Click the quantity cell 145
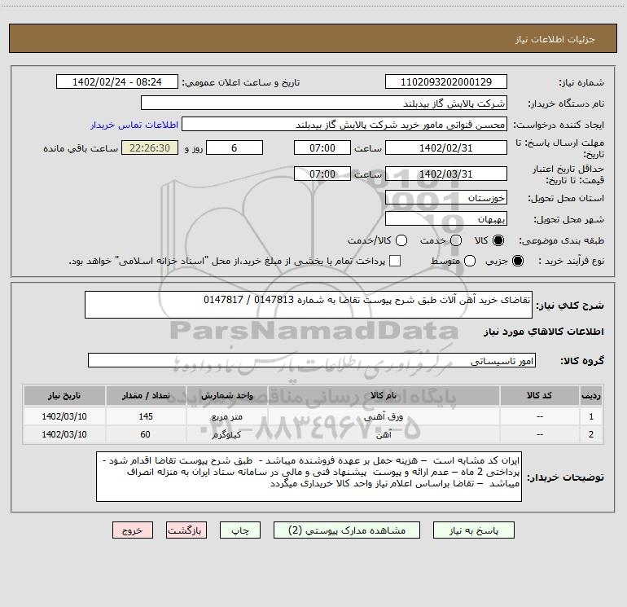 click(x=146, y=416)
